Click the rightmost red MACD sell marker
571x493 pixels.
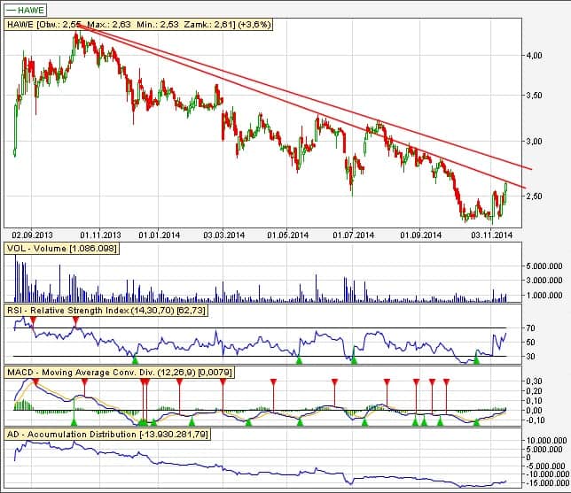pyautogui.click(x=446, y=381)
